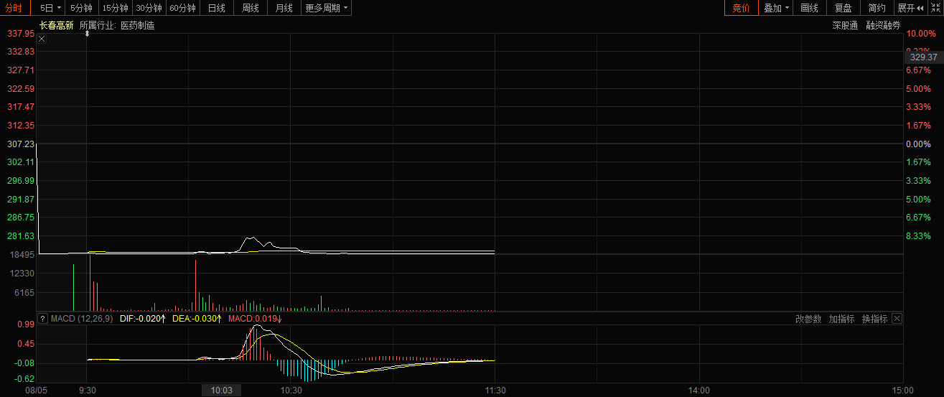
Task: Switch to the 分时 intraday tab
Action: coord(15,8)
